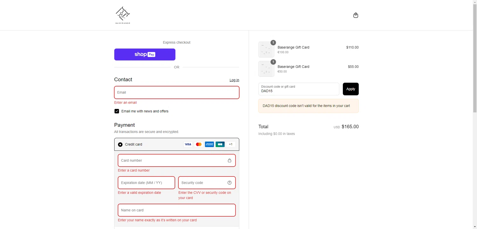The width and height of the screenshot is (477, 229).
Task: Click the $110.00 gift card thumbnail
Action: pyautogui.click(x=266, y=50)
